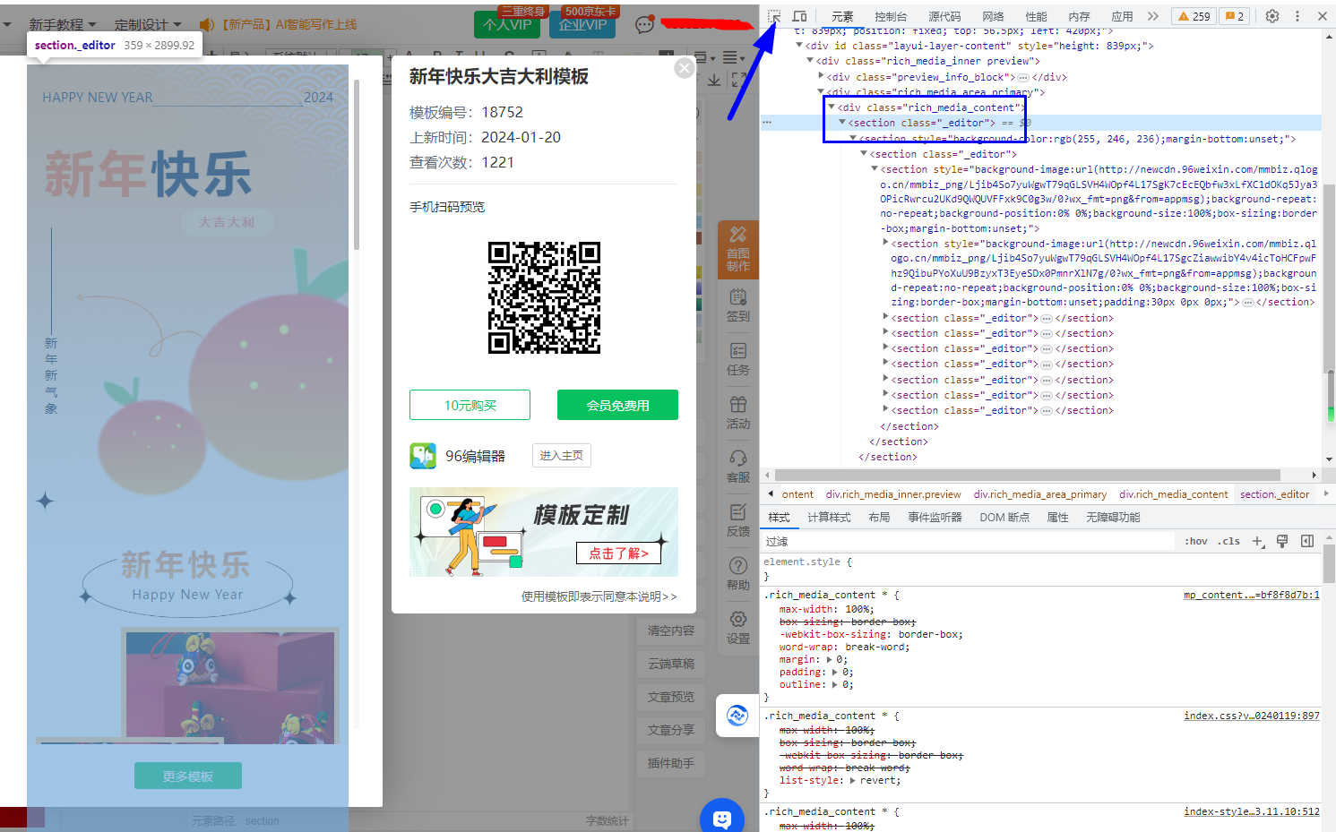Viewport: 1336px width, 832px height.
Task: Collapse the rich_media_inner preview div node
Action: (810, 61)
